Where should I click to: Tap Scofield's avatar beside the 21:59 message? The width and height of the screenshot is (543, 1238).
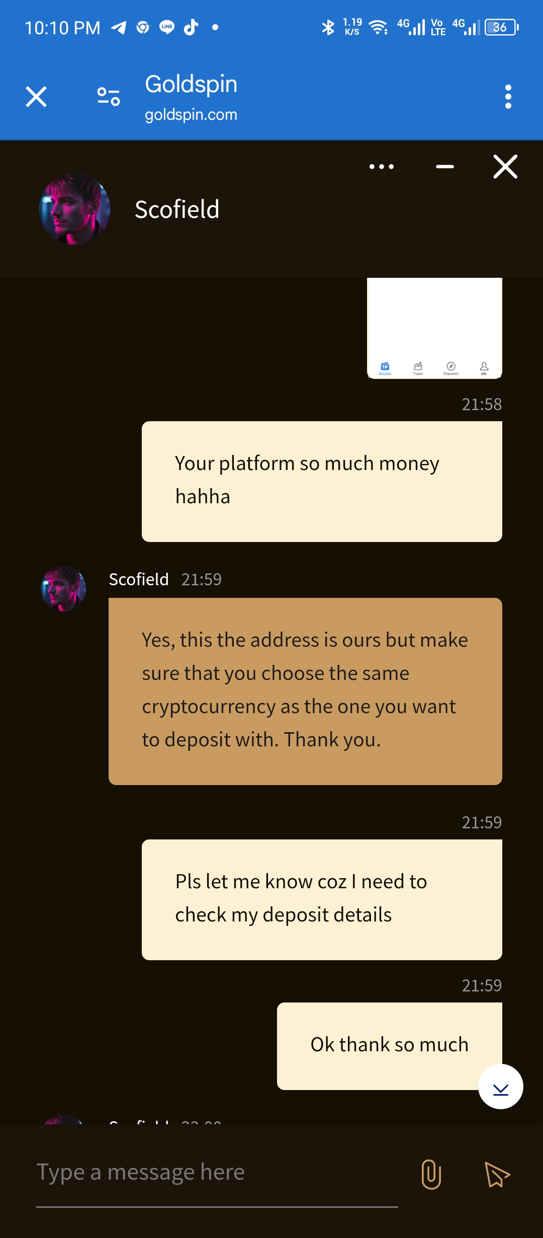click(x=63, y=589)
